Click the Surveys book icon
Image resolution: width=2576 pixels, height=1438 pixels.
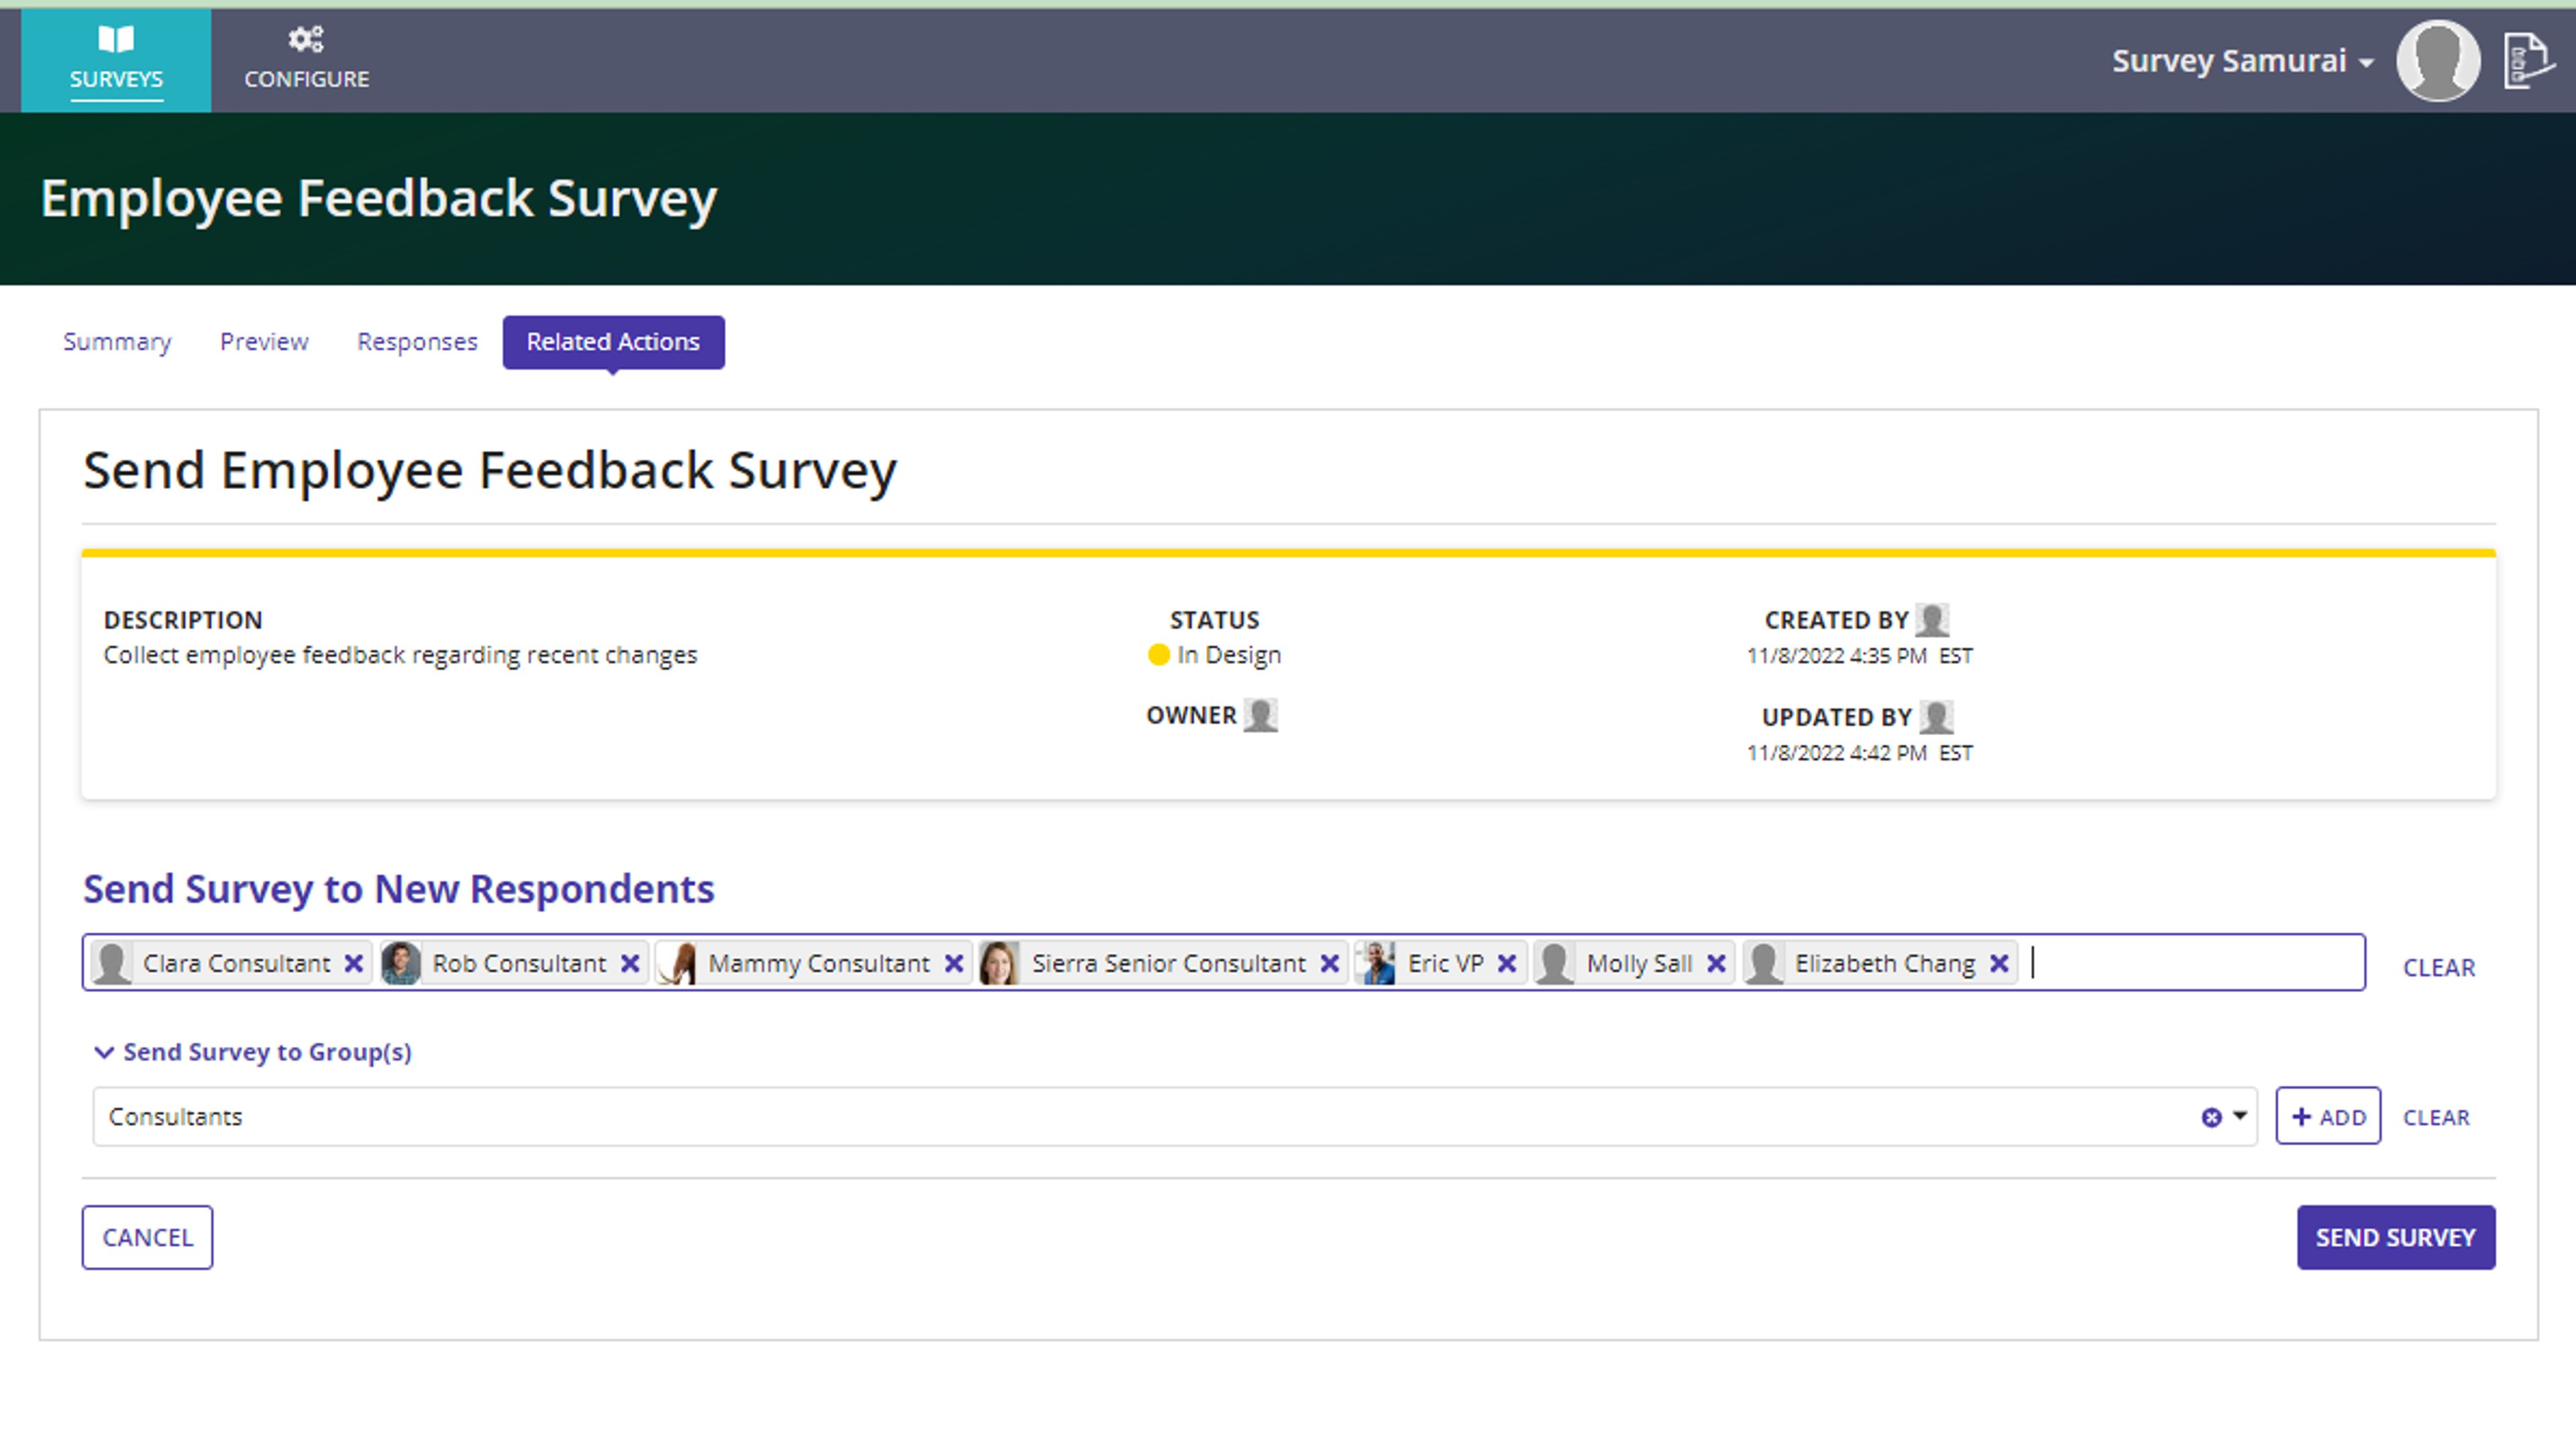(116, 39)
